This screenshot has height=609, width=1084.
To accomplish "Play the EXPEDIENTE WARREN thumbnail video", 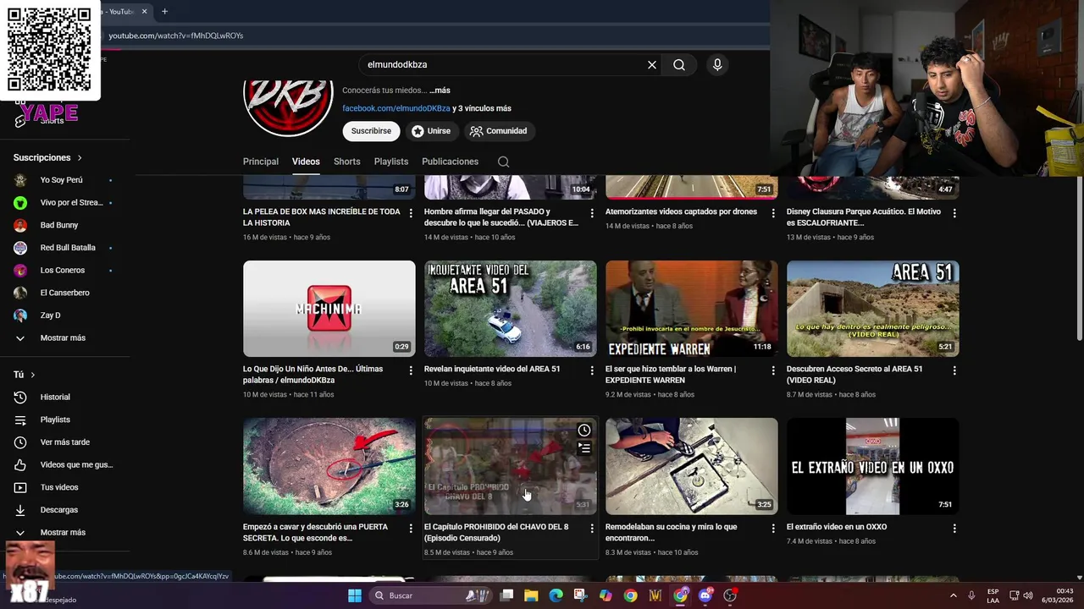I will click(692, 309).
